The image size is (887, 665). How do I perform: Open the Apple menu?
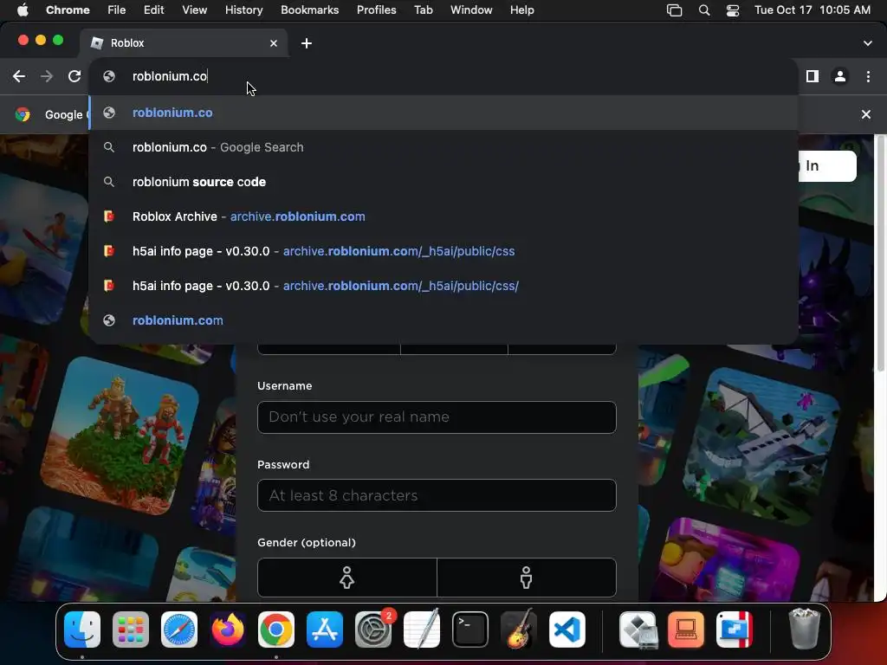point(23,10)
